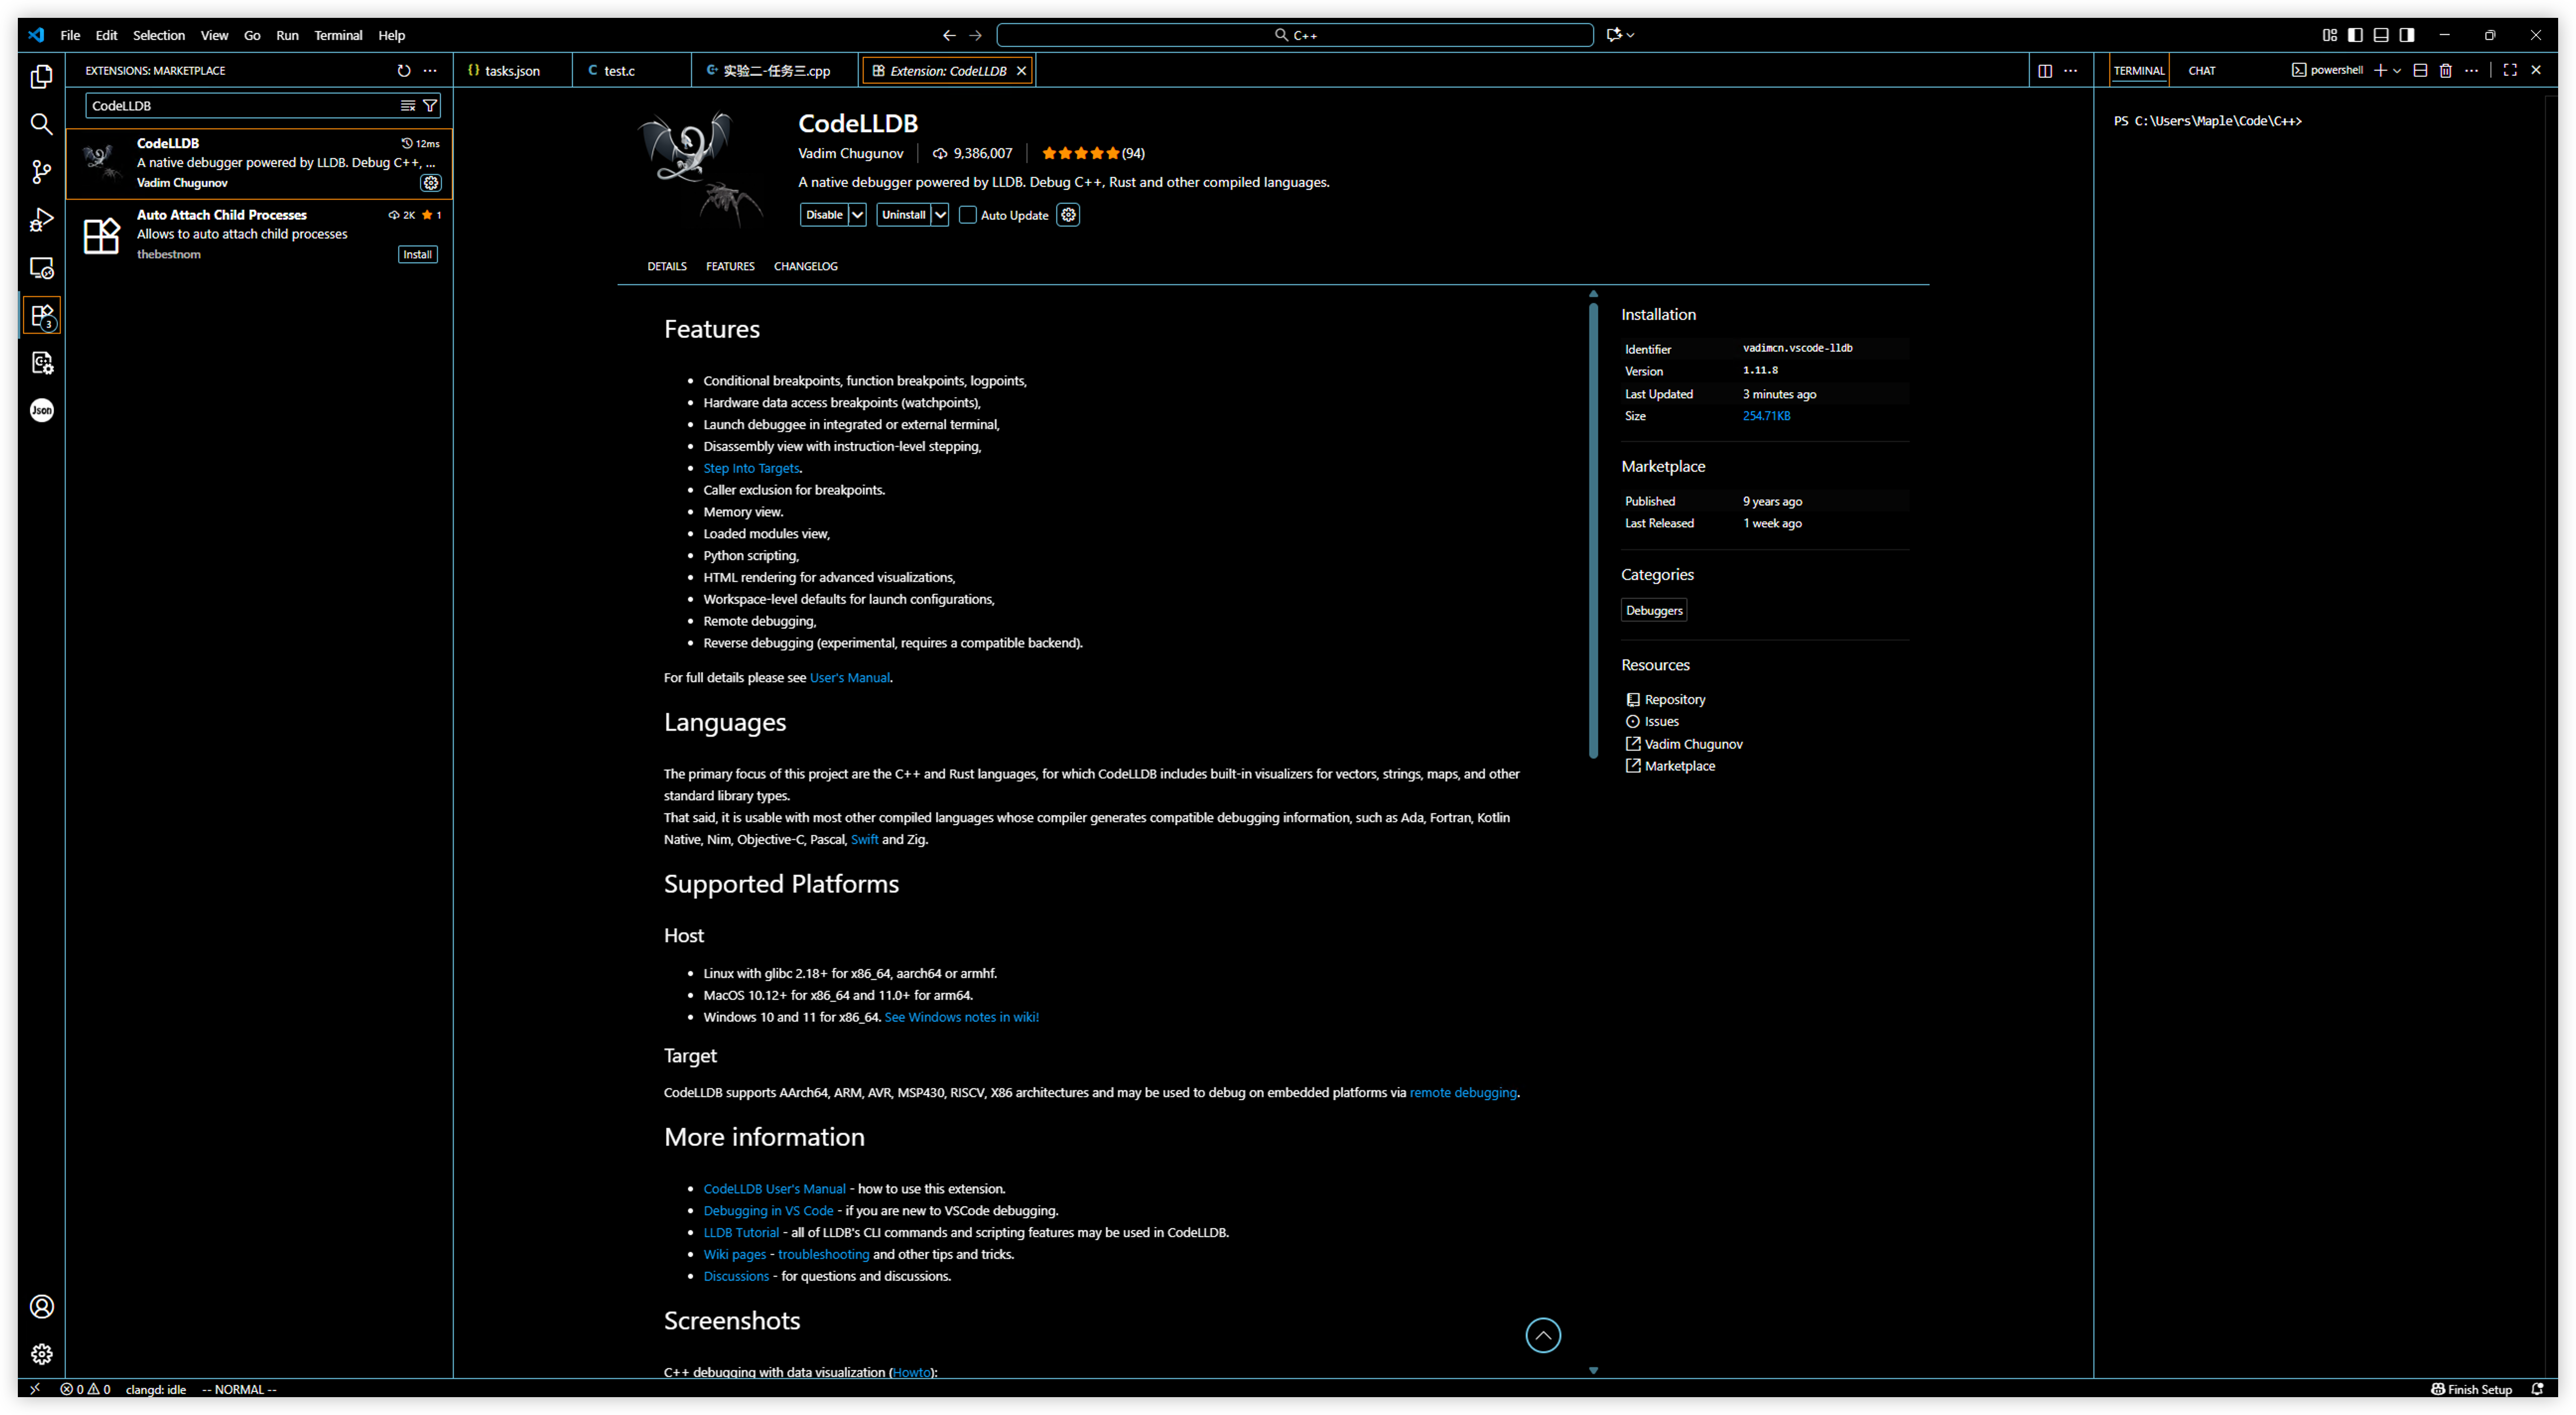The width and height of the screenshot is (2576, 1415).
Task: Open the User's Manual link
Action: coord(849,678)
